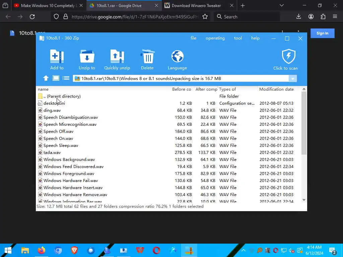The width and height of the screenshot is (343, 257).
Task: Select Speech Disambiguation.wav file
Action: [x=168, y=117]
